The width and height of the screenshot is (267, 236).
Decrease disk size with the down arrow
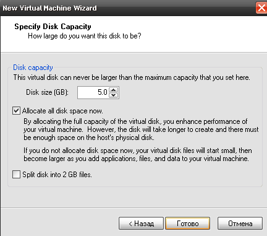114,95
